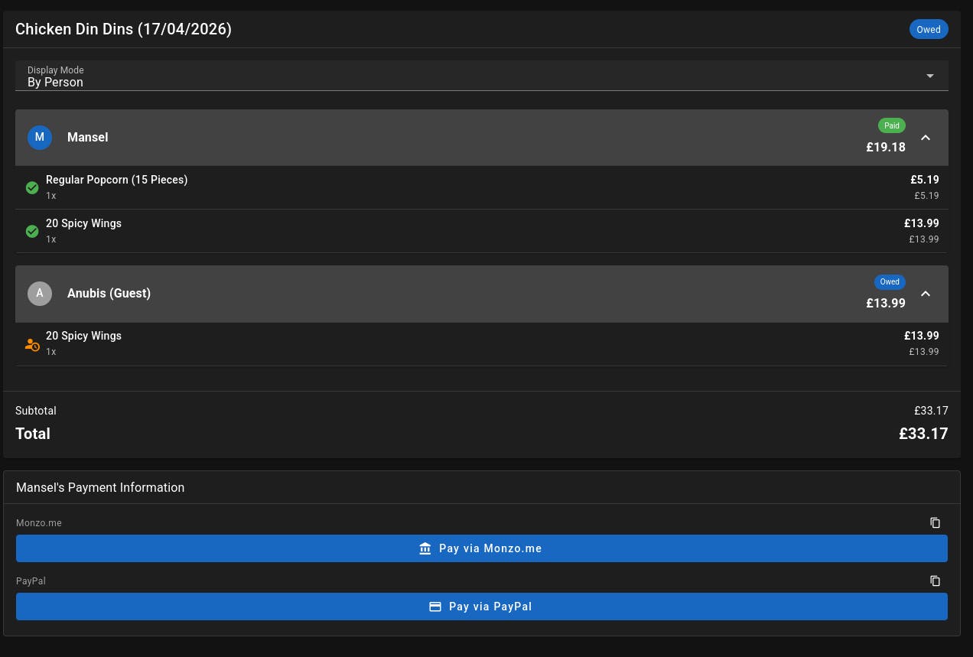The height and width of the screenshot is (657, 973).
Task: Click the Subtotal label
Action: click(x=36, y=411)
